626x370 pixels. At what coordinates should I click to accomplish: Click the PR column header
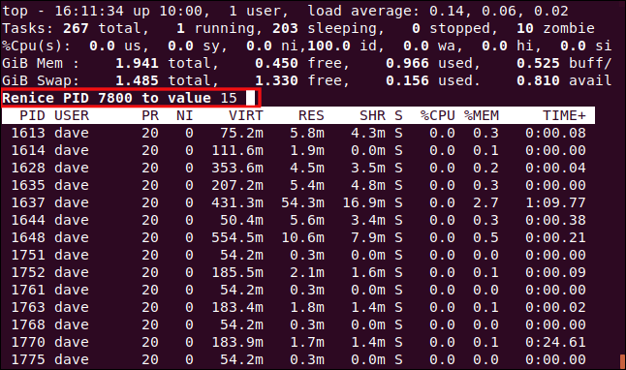point(150,115)
